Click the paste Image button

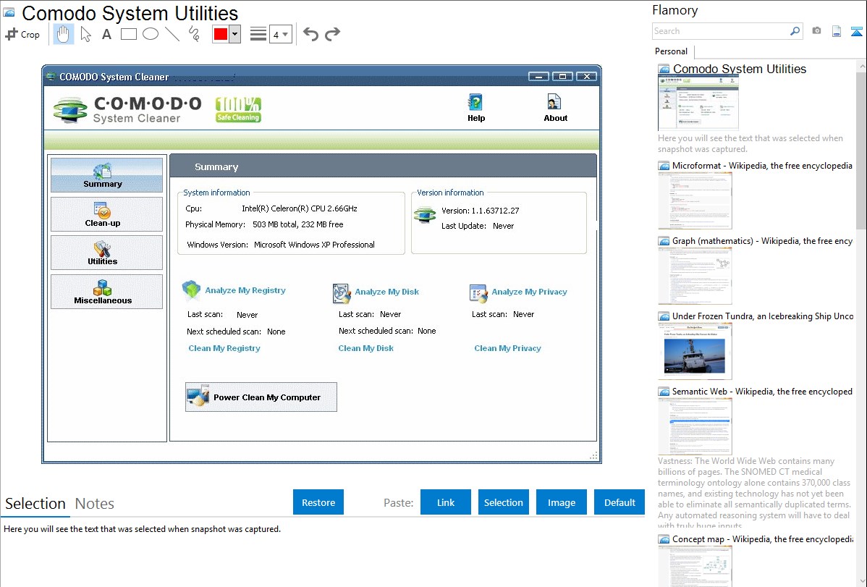click(561, 502)
